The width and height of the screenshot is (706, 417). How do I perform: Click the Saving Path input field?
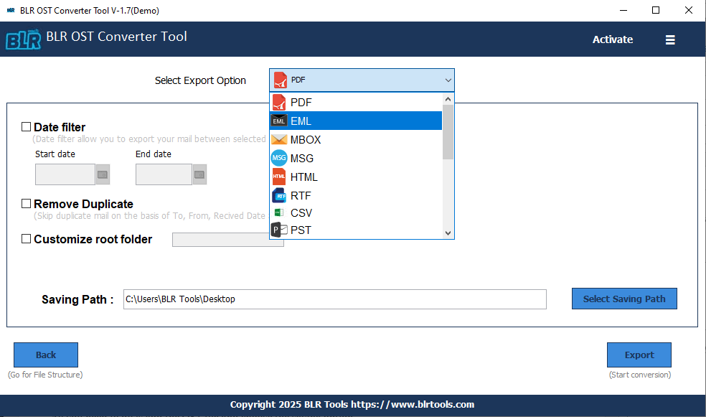click(x=334, y=299)
